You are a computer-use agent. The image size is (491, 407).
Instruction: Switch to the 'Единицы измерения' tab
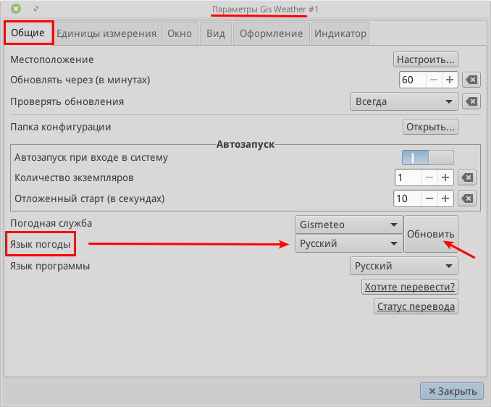click(106, 33)
